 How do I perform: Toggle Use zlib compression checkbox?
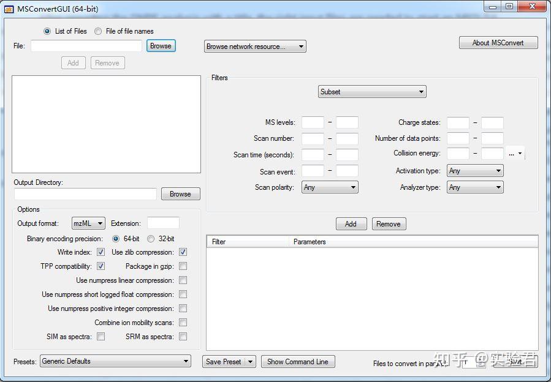(x=183, y=252)
